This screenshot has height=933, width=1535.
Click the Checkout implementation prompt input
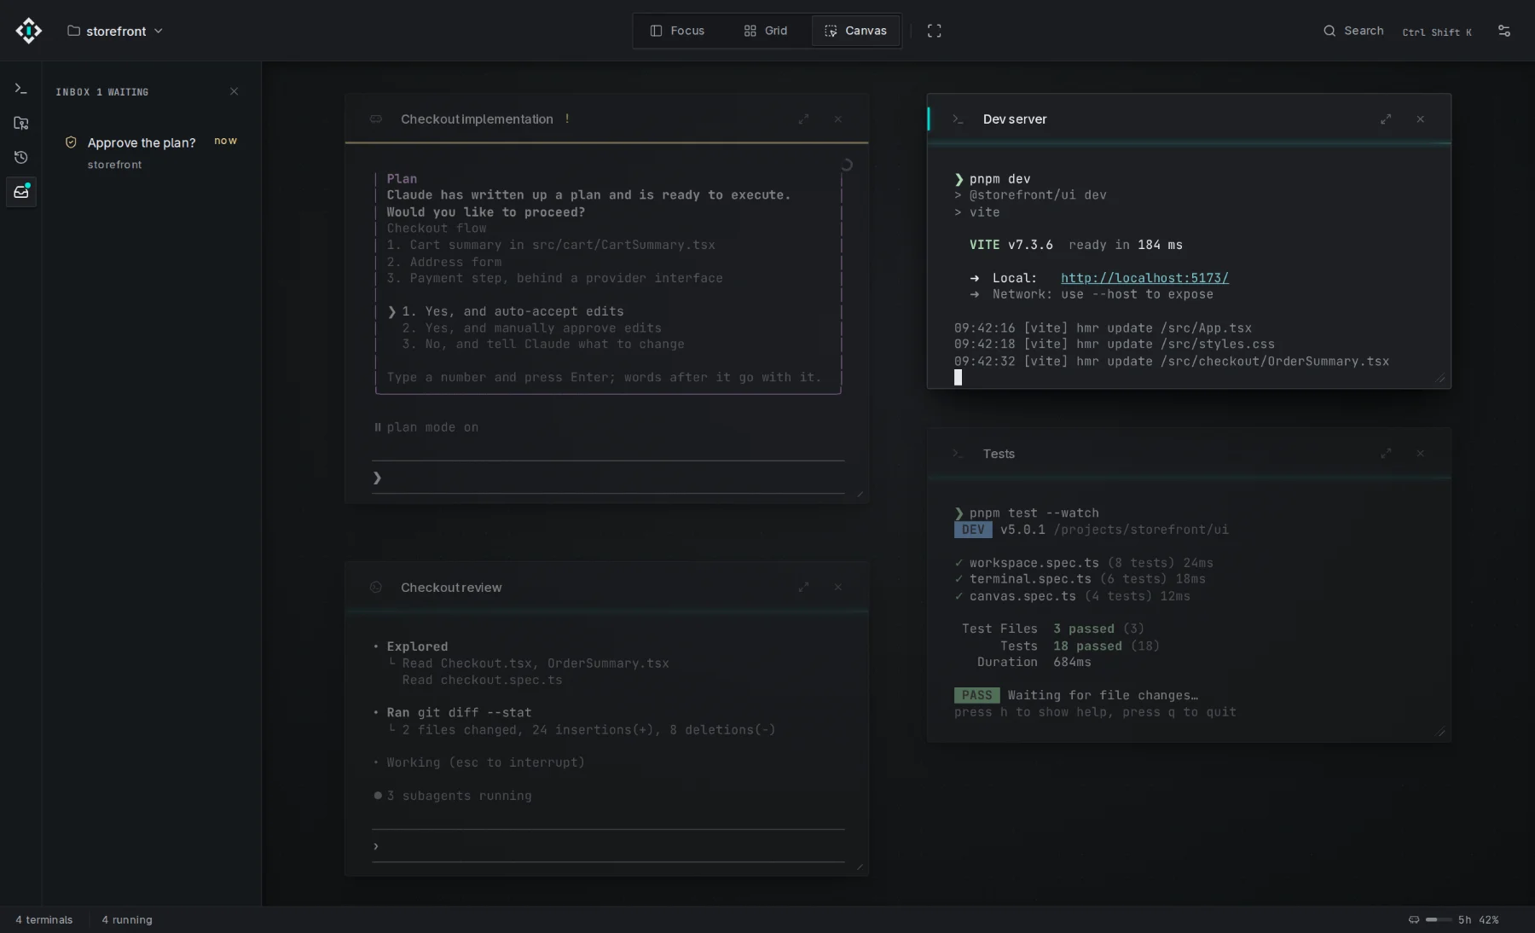(608, 478)
